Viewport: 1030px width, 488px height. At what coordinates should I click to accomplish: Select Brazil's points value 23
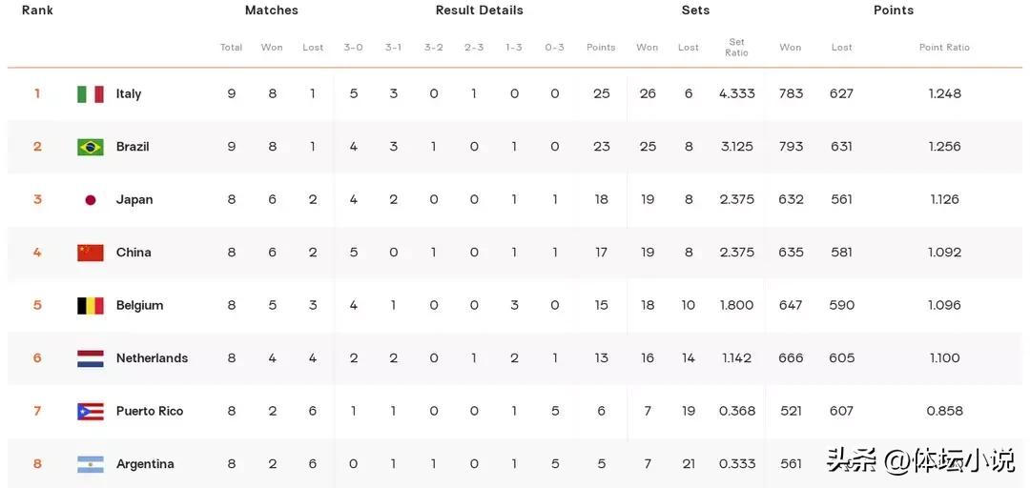pyautogui.click(x=602, y=147)
